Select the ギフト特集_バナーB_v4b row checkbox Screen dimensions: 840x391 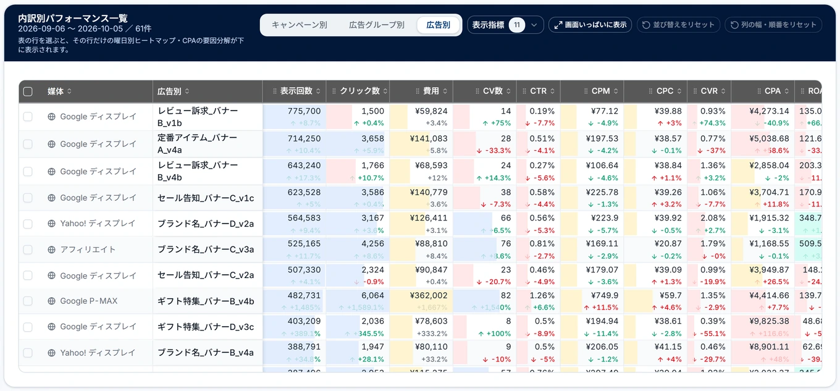[x=28, y=301]
